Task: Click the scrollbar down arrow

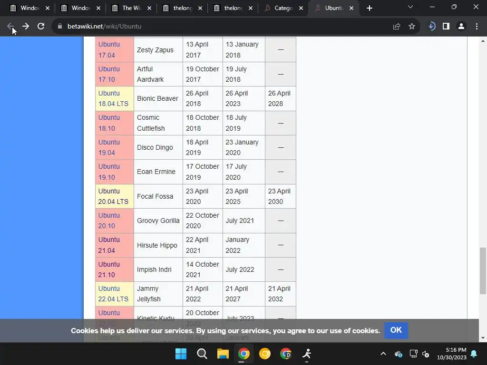Action: (482, 338)
